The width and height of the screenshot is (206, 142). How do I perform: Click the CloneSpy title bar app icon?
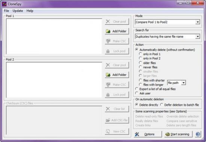(x=4, y=4)
